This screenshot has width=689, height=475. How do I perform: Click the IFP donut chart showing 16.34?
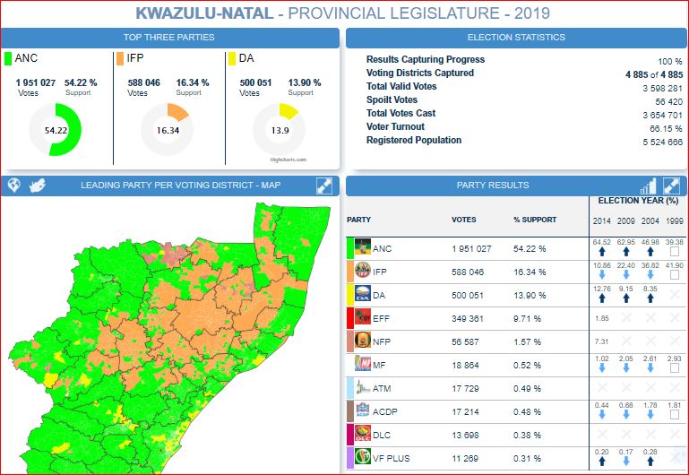pyautogui.click(x=167, y=130)
